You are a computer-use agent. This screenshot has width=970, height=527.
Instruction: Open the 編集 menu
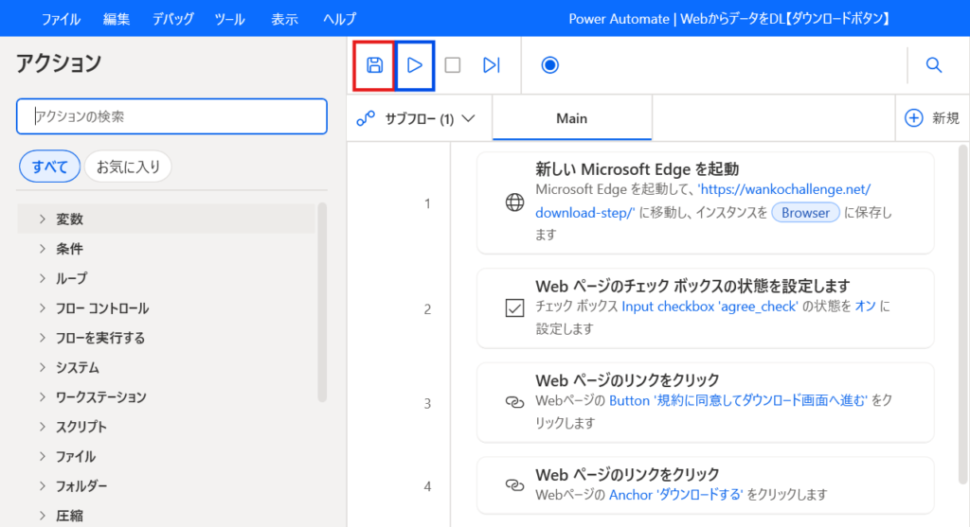pos(117,19)
